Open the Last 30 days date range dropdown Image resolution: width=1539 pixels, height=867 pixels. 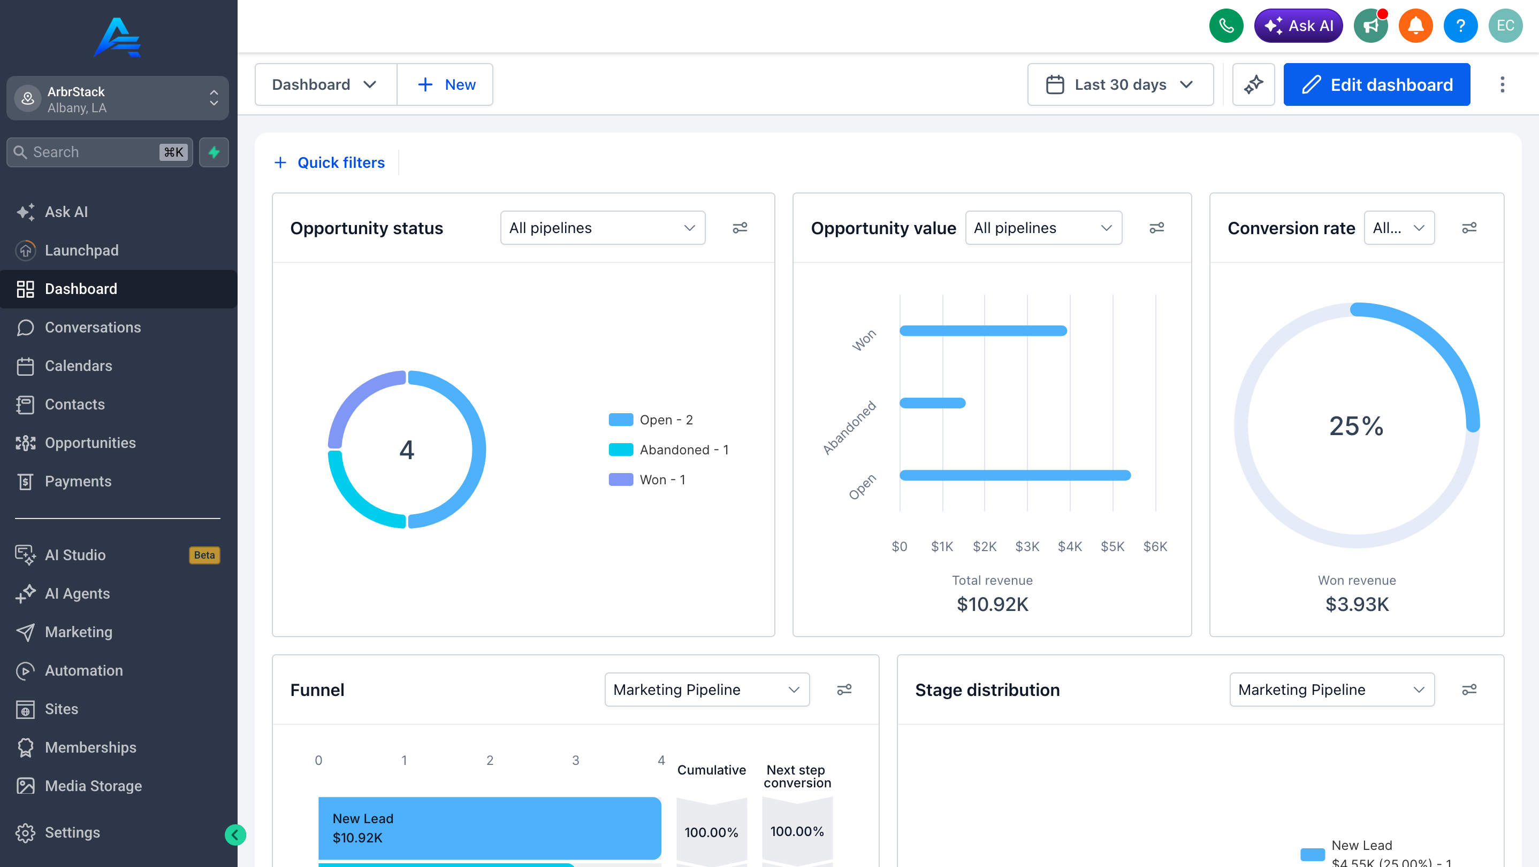pos(1120,85)
